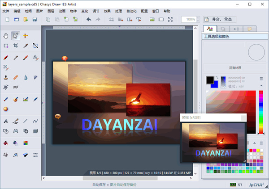This screenshot has height=189, width=269.
Task: Click the 100% zoom input field
Action: [x=189, y=20]
